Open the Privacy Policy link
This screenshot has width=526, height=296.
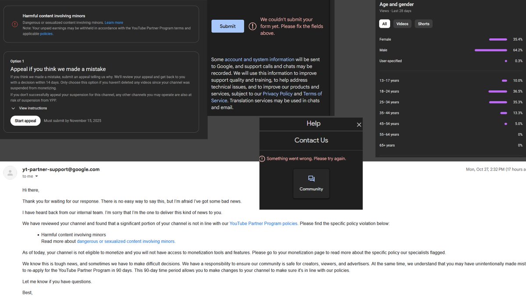click(277, 94)
